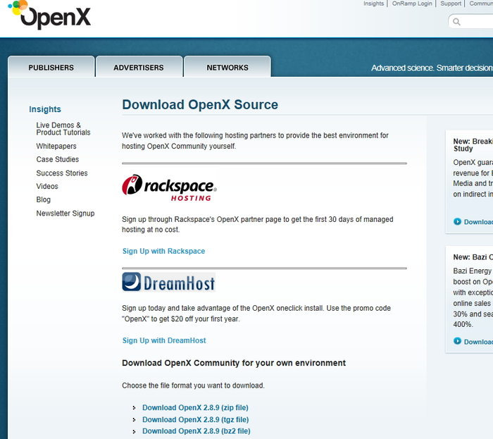Click Sign Up with Rackspace
The height and width of the screenshot is (439, 493).
[163, 251]
